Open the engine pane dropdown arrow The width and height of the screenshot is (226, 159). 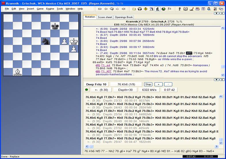(217, 79)
